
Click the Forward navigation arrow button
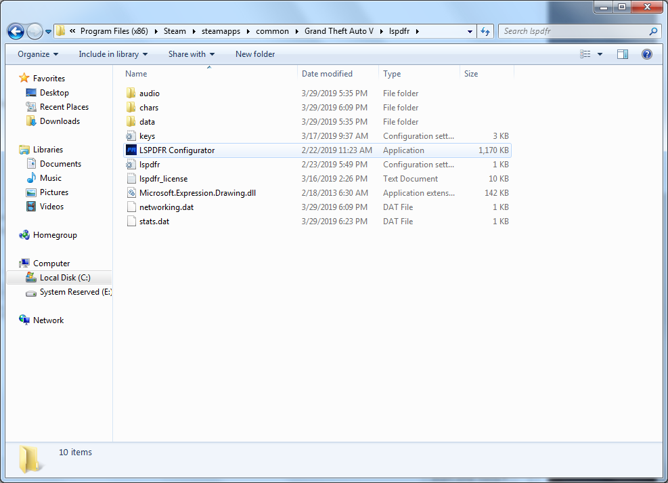pyautogui.click(x=35, y=31)
